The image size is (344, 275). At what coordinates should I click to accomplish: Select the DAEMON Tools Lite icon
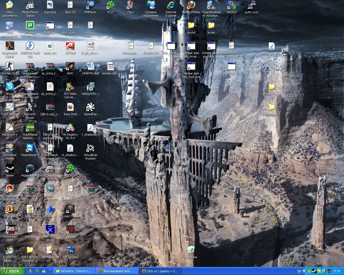pos(30,50)
